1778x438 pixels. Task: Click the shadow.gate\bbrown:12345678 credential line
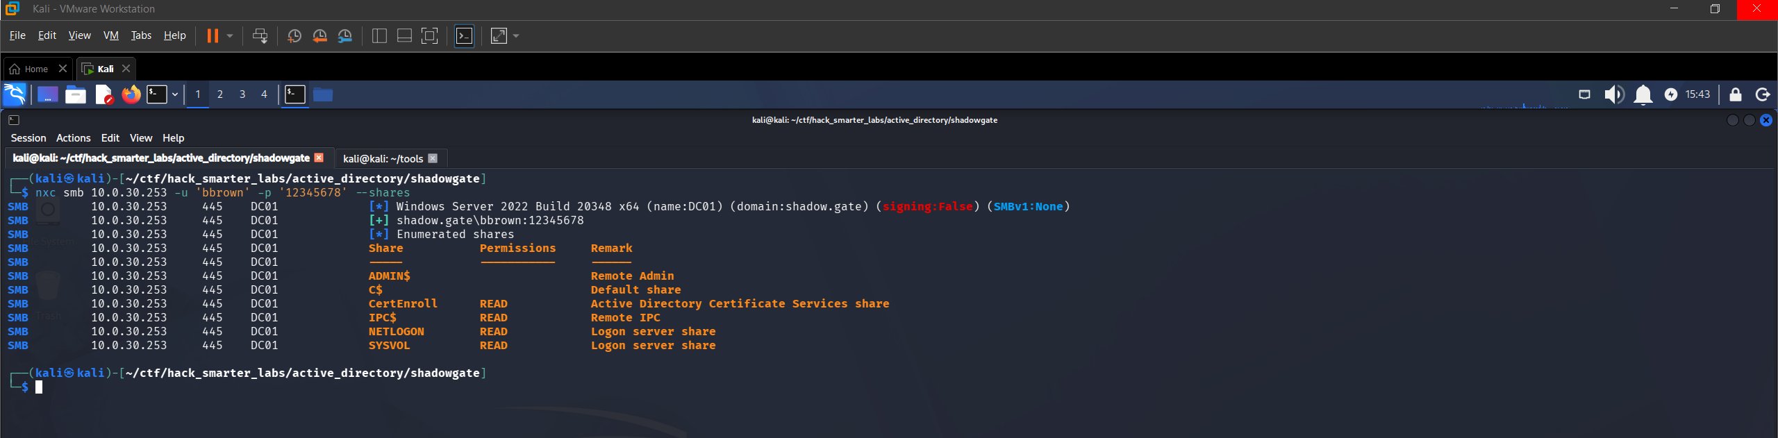490,220
